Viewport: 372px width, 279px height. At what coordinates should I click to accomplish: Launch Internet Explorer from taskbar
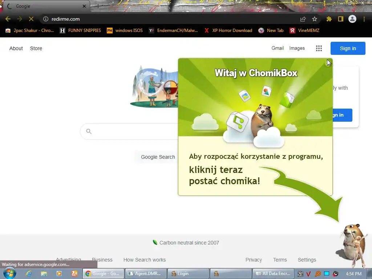29,274
